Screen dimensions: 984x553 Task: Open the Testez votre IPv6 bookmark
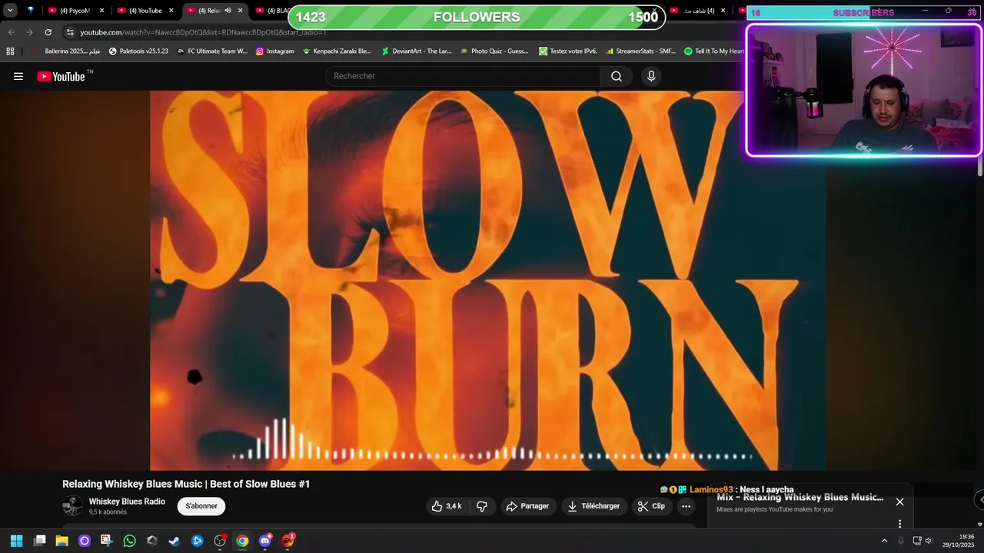pos(567,51)
